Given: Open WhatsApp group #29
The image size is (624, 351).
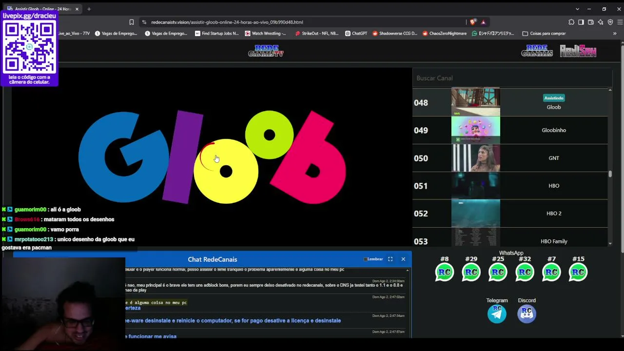Looking at the screenshot, I should 471,272.
